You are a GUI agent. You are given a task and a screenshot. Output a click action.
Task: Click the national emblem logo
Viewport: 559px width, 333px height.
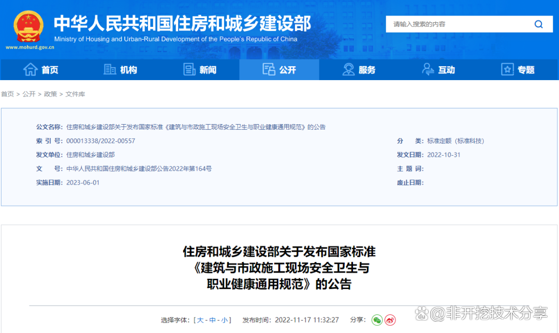28,26
